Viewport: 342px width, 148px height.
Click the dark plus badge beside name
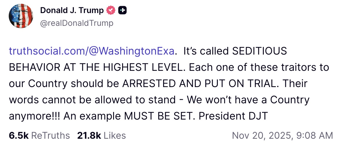[122, 11]
